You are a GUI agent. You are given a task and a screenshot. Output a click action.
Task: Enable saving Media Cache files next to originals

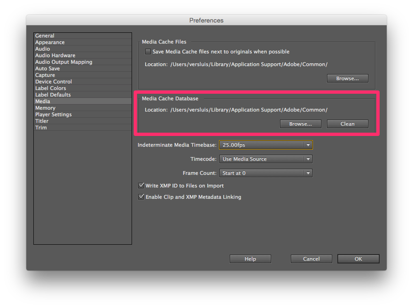[148, 52]
